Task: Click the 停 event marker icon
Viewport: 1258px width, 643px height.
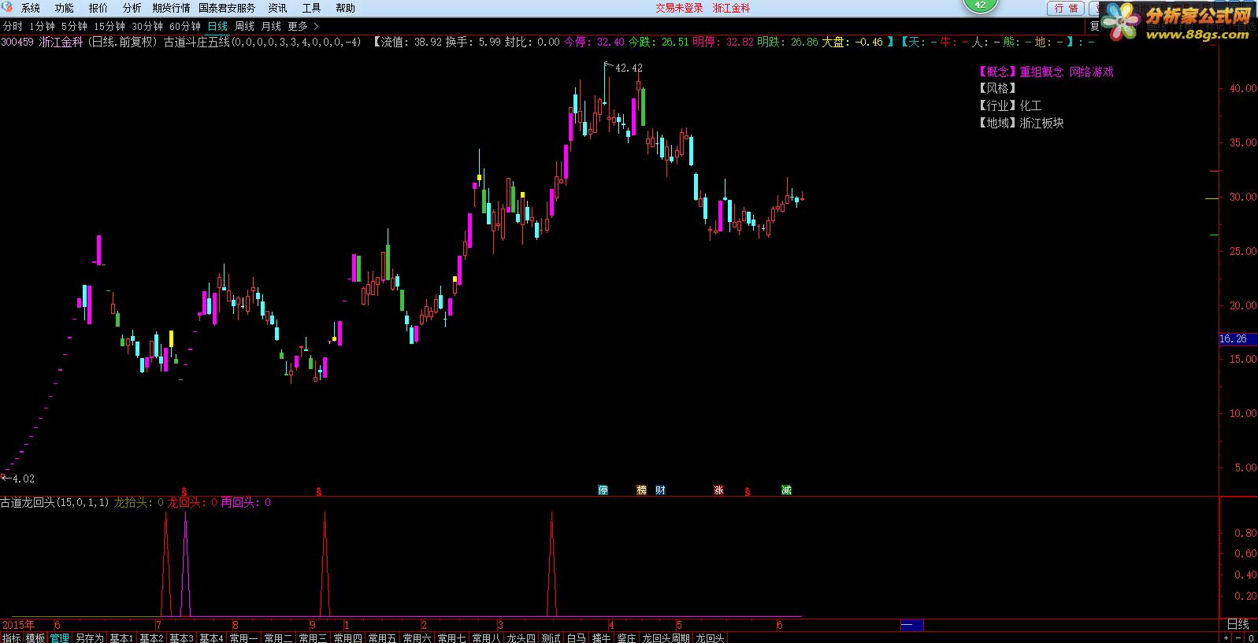Action: click(603, 490)
